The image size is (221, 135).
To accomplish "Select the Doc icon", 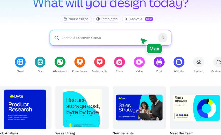I will [40, 62].
